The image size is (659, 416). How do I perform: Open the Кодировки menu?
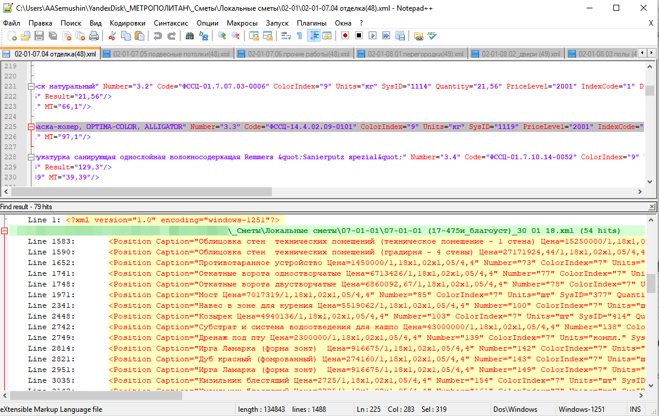pyautogui.click(x=127, y=23)
